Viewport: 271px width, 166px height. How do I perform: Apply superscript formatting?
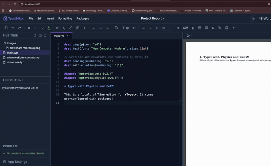pyautogui.click(x=57, y=28)
